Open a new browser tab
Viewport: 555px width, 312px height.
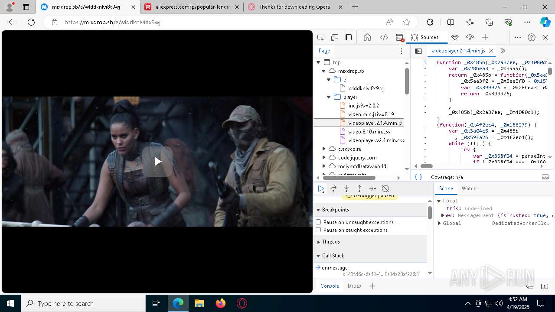(355, 7)
